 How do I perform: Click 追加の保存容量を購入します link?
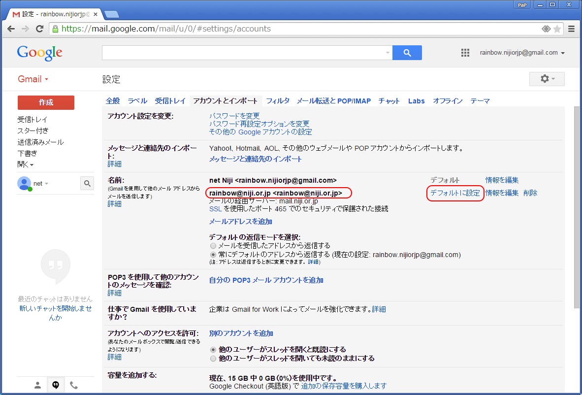coord(344,386)
